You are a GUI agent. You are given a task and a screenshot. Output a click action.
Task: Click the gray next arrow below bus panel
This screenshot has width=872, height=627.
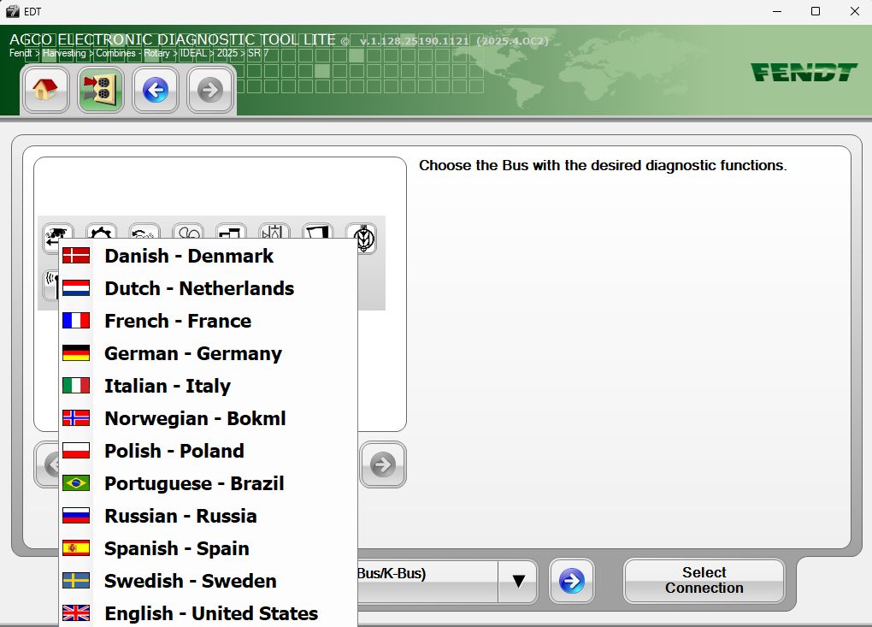(x=383, y=464)
